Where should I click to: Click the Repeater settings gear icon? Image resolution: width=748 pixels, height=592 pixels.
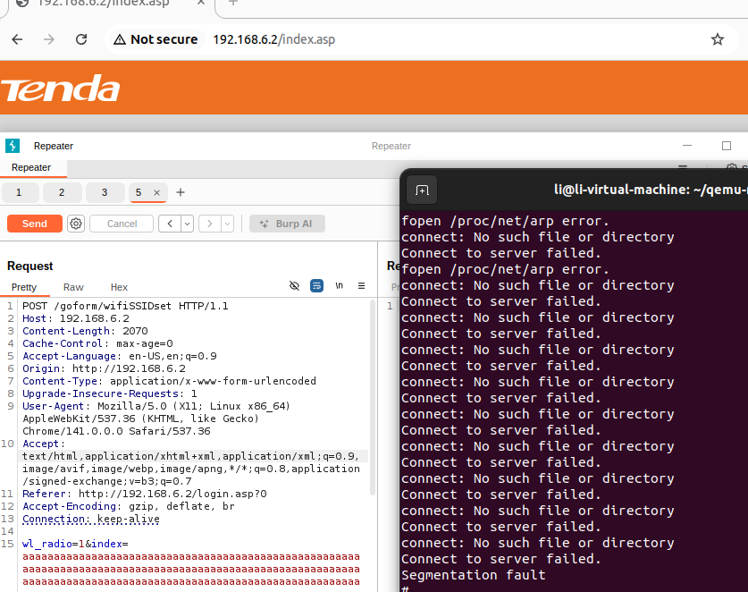pyautogui.click(x=76, y=224)
